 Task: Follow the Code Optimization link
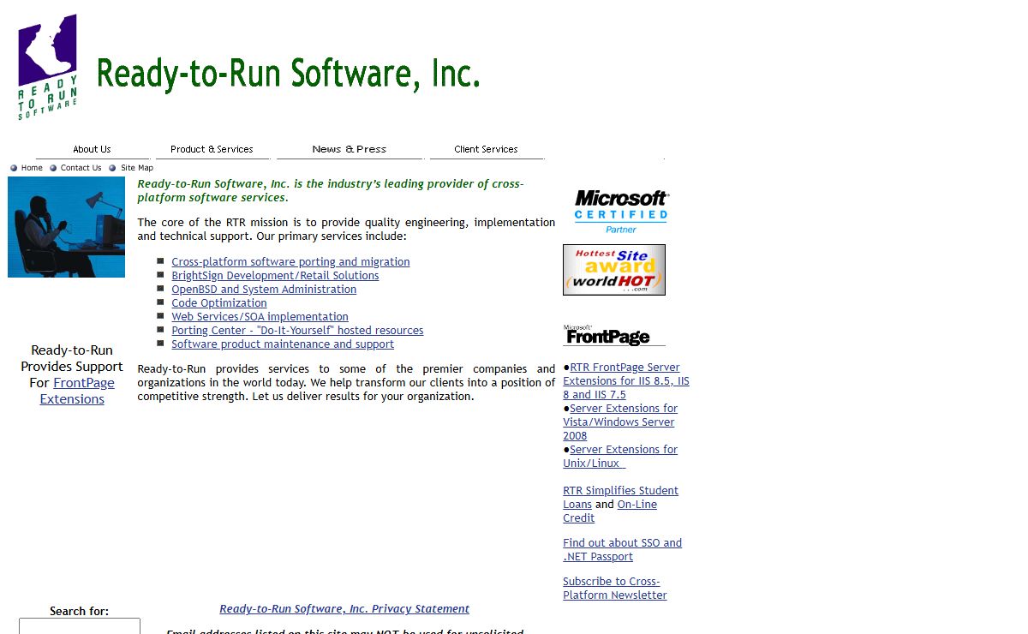tap(219, 303)
